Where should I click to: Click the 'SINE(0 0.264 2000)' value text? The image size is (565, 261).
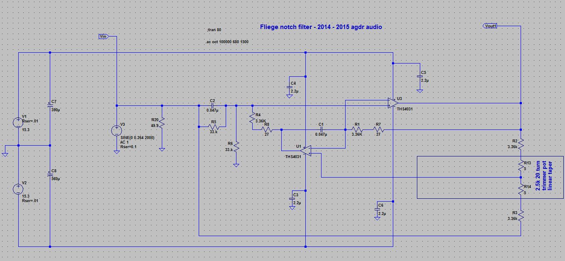coord(137,137)
